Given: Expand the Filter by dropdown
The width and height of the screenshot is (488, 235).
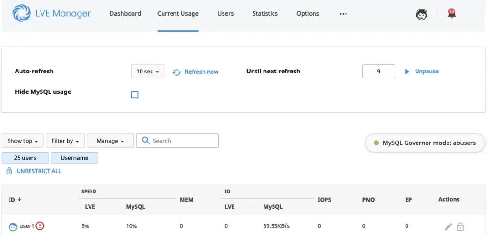Looking at the screenshot, I should tap(65, 141).
